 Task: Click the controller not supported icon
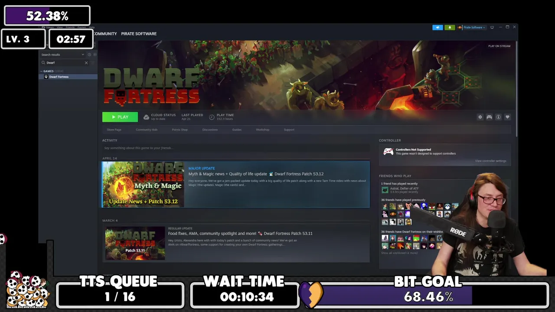388,151
